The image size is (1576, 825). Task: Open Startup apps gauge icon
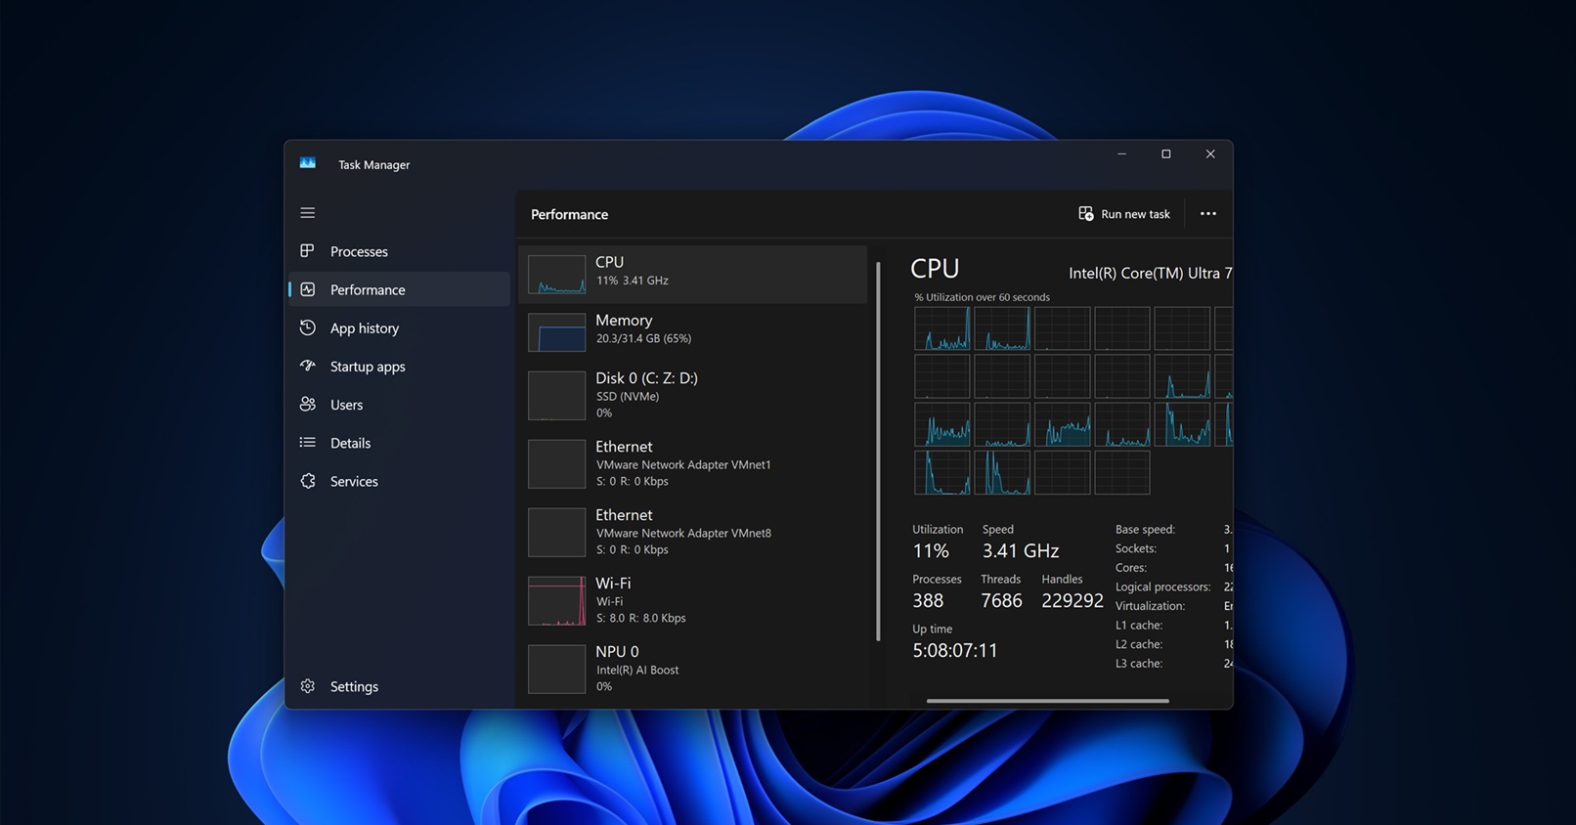(x=308, y=367)
